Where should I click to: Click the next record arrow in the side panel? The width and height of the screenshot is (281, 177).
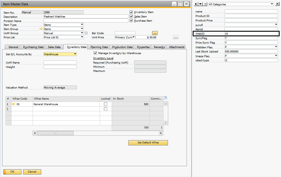[206, 4]
